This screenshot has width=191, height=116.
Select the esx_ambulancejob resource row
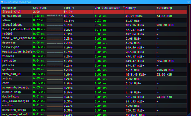click(x=94, y=101)
